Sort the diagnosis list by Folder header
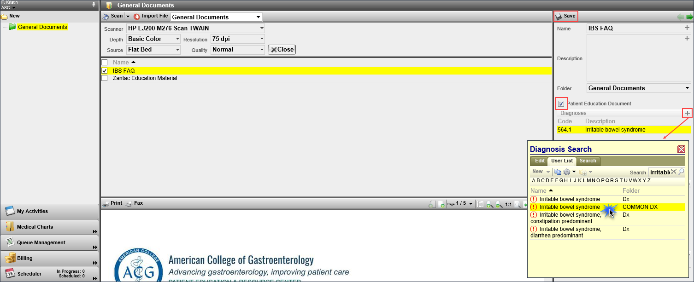Image resolution: width=694 pixels, height=282 pixels. click(631, 190)
